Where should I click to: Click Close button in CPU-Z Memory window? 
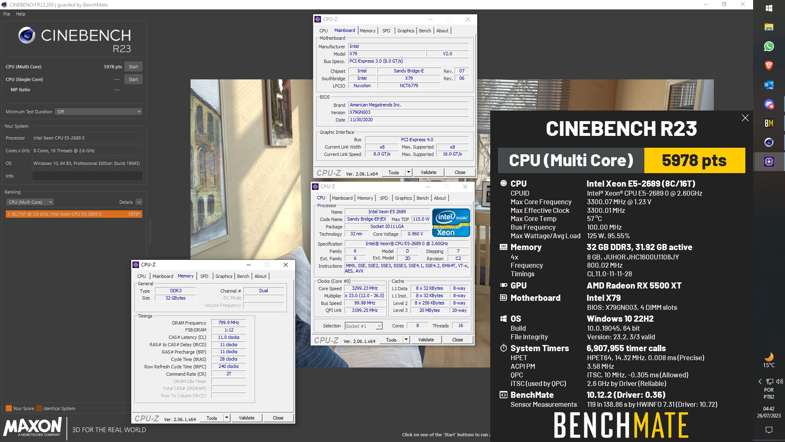coord(278,418)
